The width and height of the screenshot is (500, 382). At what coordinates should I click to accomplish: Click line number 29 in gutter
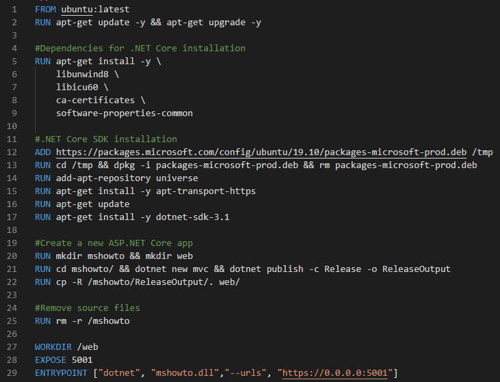point(12,373)
